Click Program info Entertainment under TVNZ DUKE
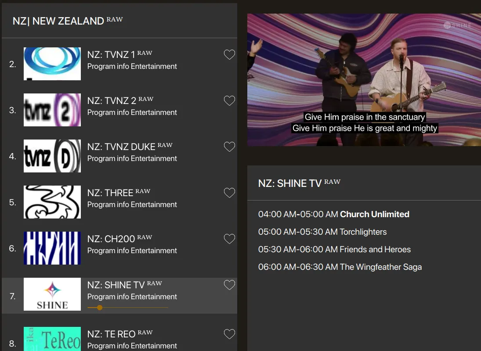The width and height of the screenshot is (481, 351). coord(132,158)
